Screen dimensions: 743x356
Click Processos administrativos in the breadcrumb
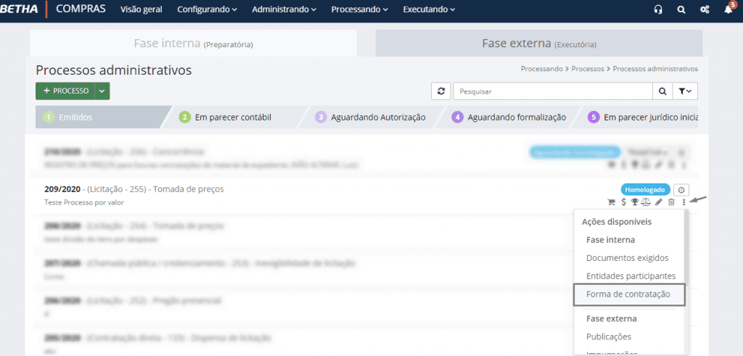tap(655, 69)
